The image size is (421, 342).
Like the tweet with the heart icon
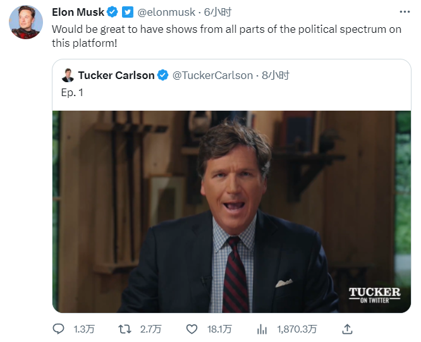coord(193,329)
